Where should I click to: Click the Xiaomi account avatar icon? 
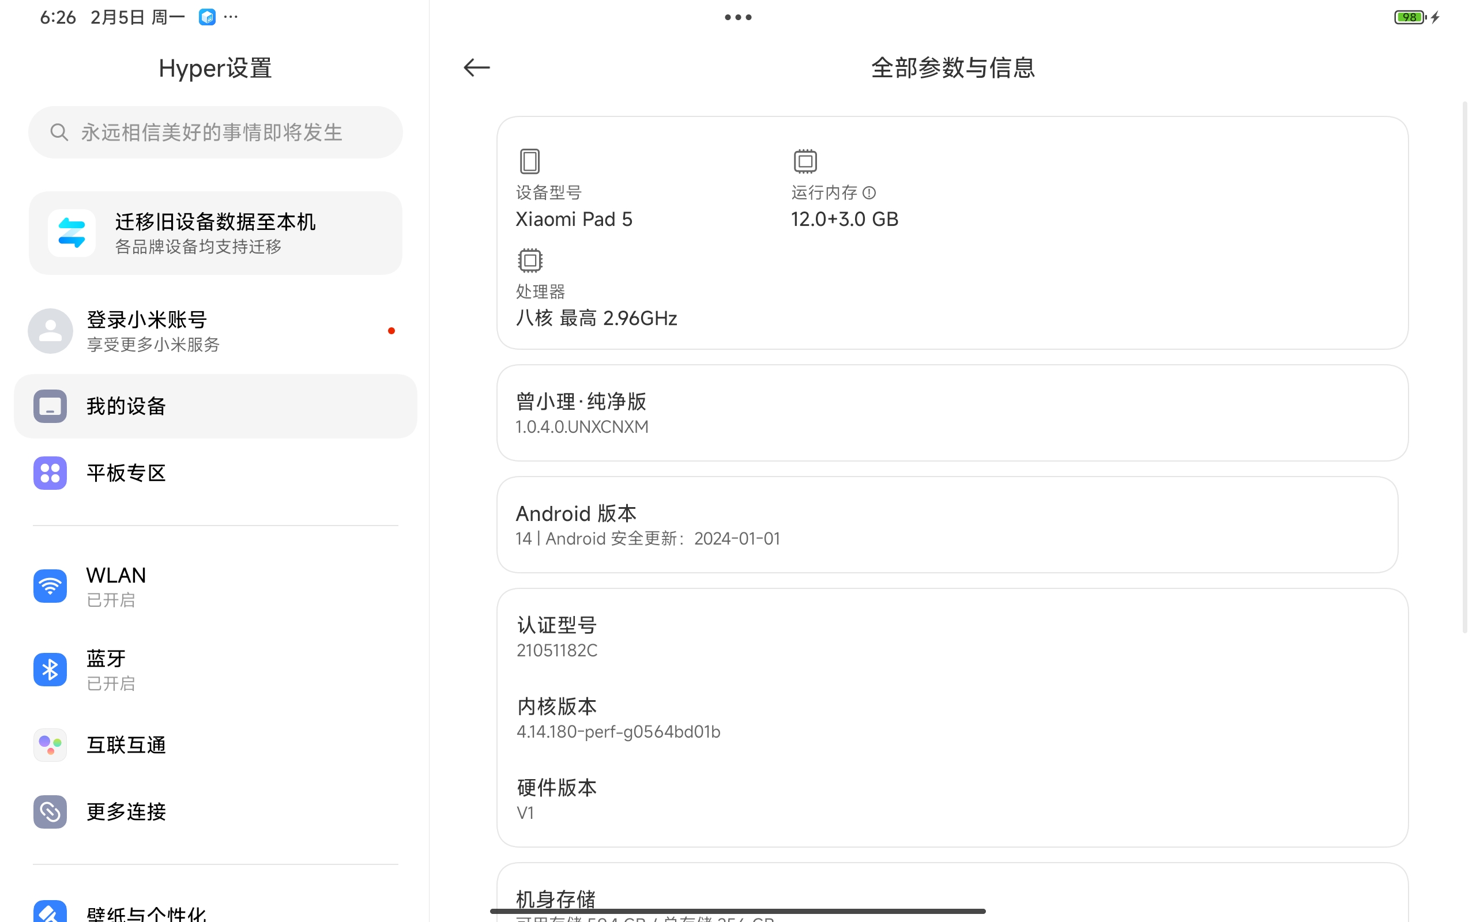51,331
